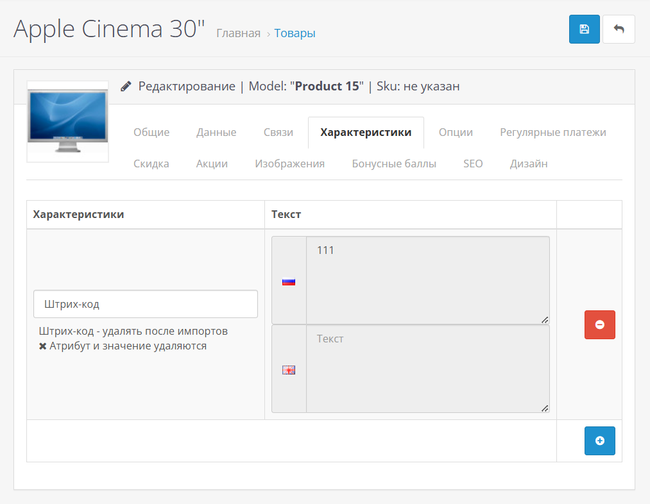This screenshot has width=650, height=504.
Task: Click the Russian text area containing 111
Action: point(428,280)
